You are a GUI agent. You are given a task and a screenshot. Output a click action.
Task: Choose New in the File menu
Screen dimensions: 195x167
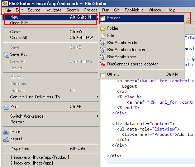(51, 17)
